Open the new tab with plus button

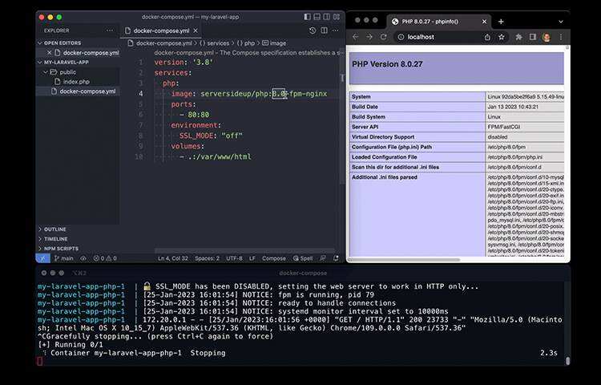click(501, 22)
